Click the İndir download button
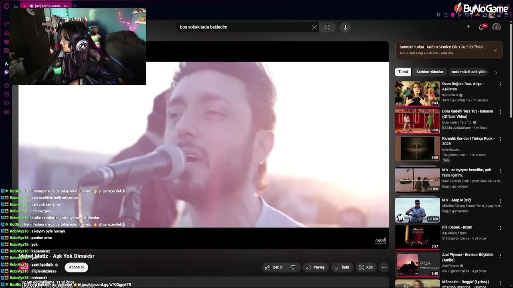Image resolution: width=513 pixels, height=288 pixels. (342, 267)
